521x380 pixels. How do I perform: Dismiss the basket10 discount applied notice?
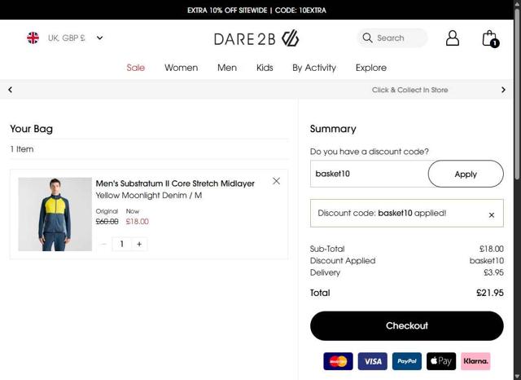pyautogui.click(x=492, y=215)
